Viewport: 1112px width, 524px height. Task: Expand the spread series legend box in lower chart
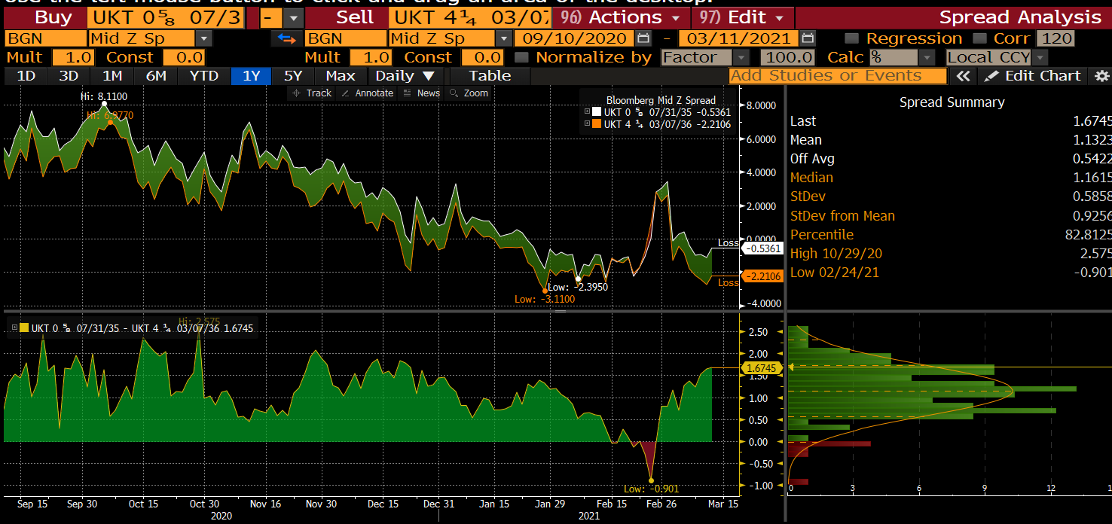(x=14, y=327)
